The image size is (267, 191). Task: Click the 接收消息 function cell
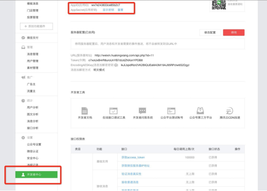coord(102,186)
